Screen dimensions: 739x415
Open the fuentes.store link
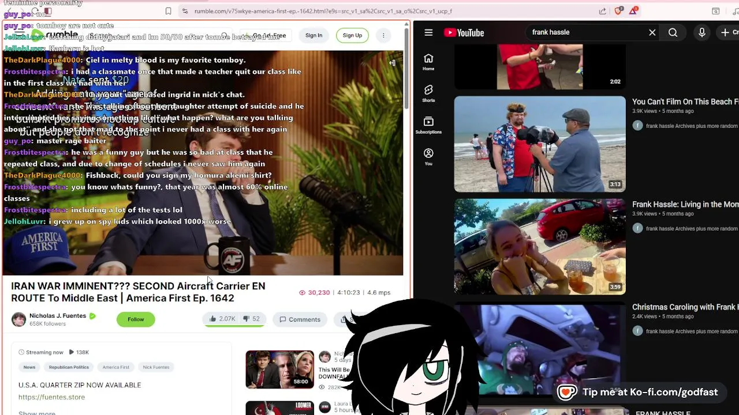click(x=51, y=397)
